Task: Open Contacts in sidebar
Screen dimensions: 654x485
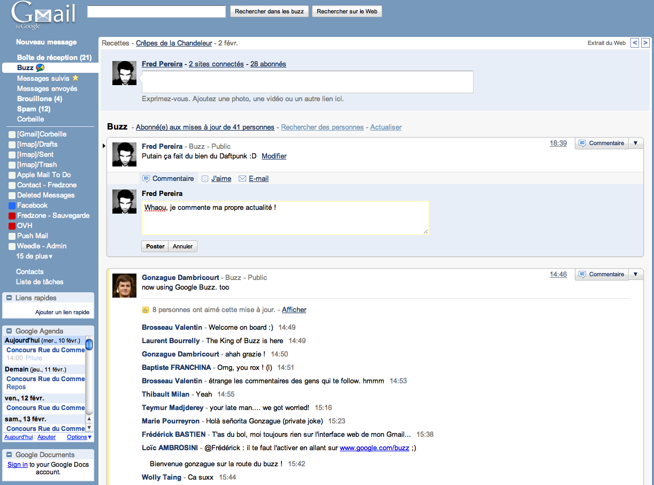Action: (x=30, y=272)
